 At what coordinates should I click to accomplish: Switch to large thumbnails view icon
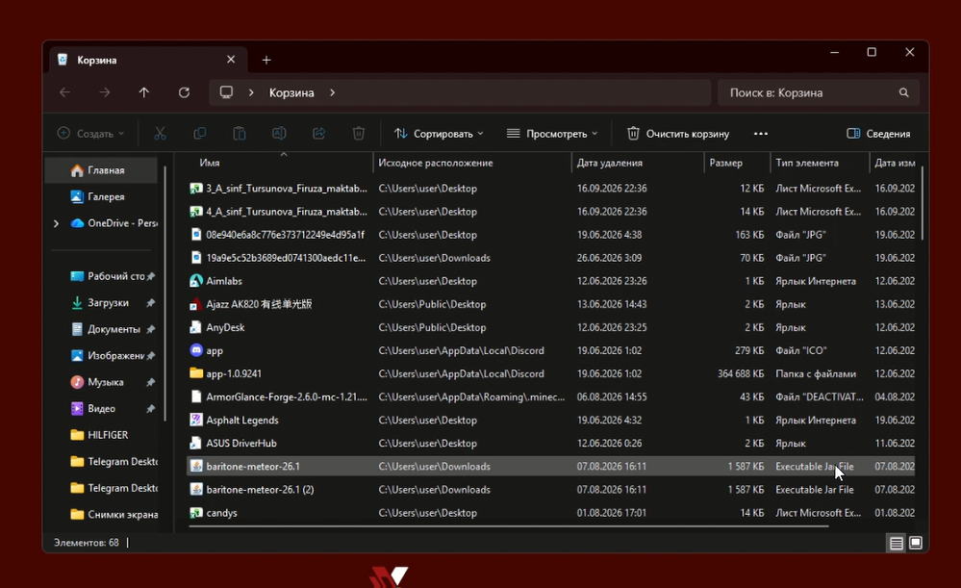[x=916, y=543]
